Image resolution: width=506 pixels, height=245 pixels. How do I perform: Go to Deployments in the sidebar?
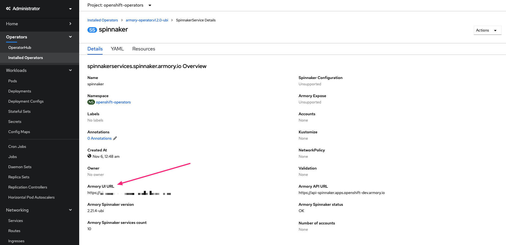(x=20, y=91)
